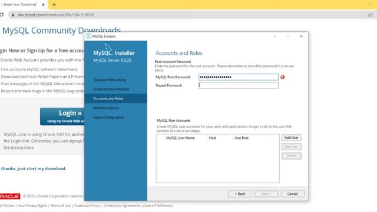377x212 pixels.
Task: Click the address bar lock icon
Action: click(x=13, y=15)
